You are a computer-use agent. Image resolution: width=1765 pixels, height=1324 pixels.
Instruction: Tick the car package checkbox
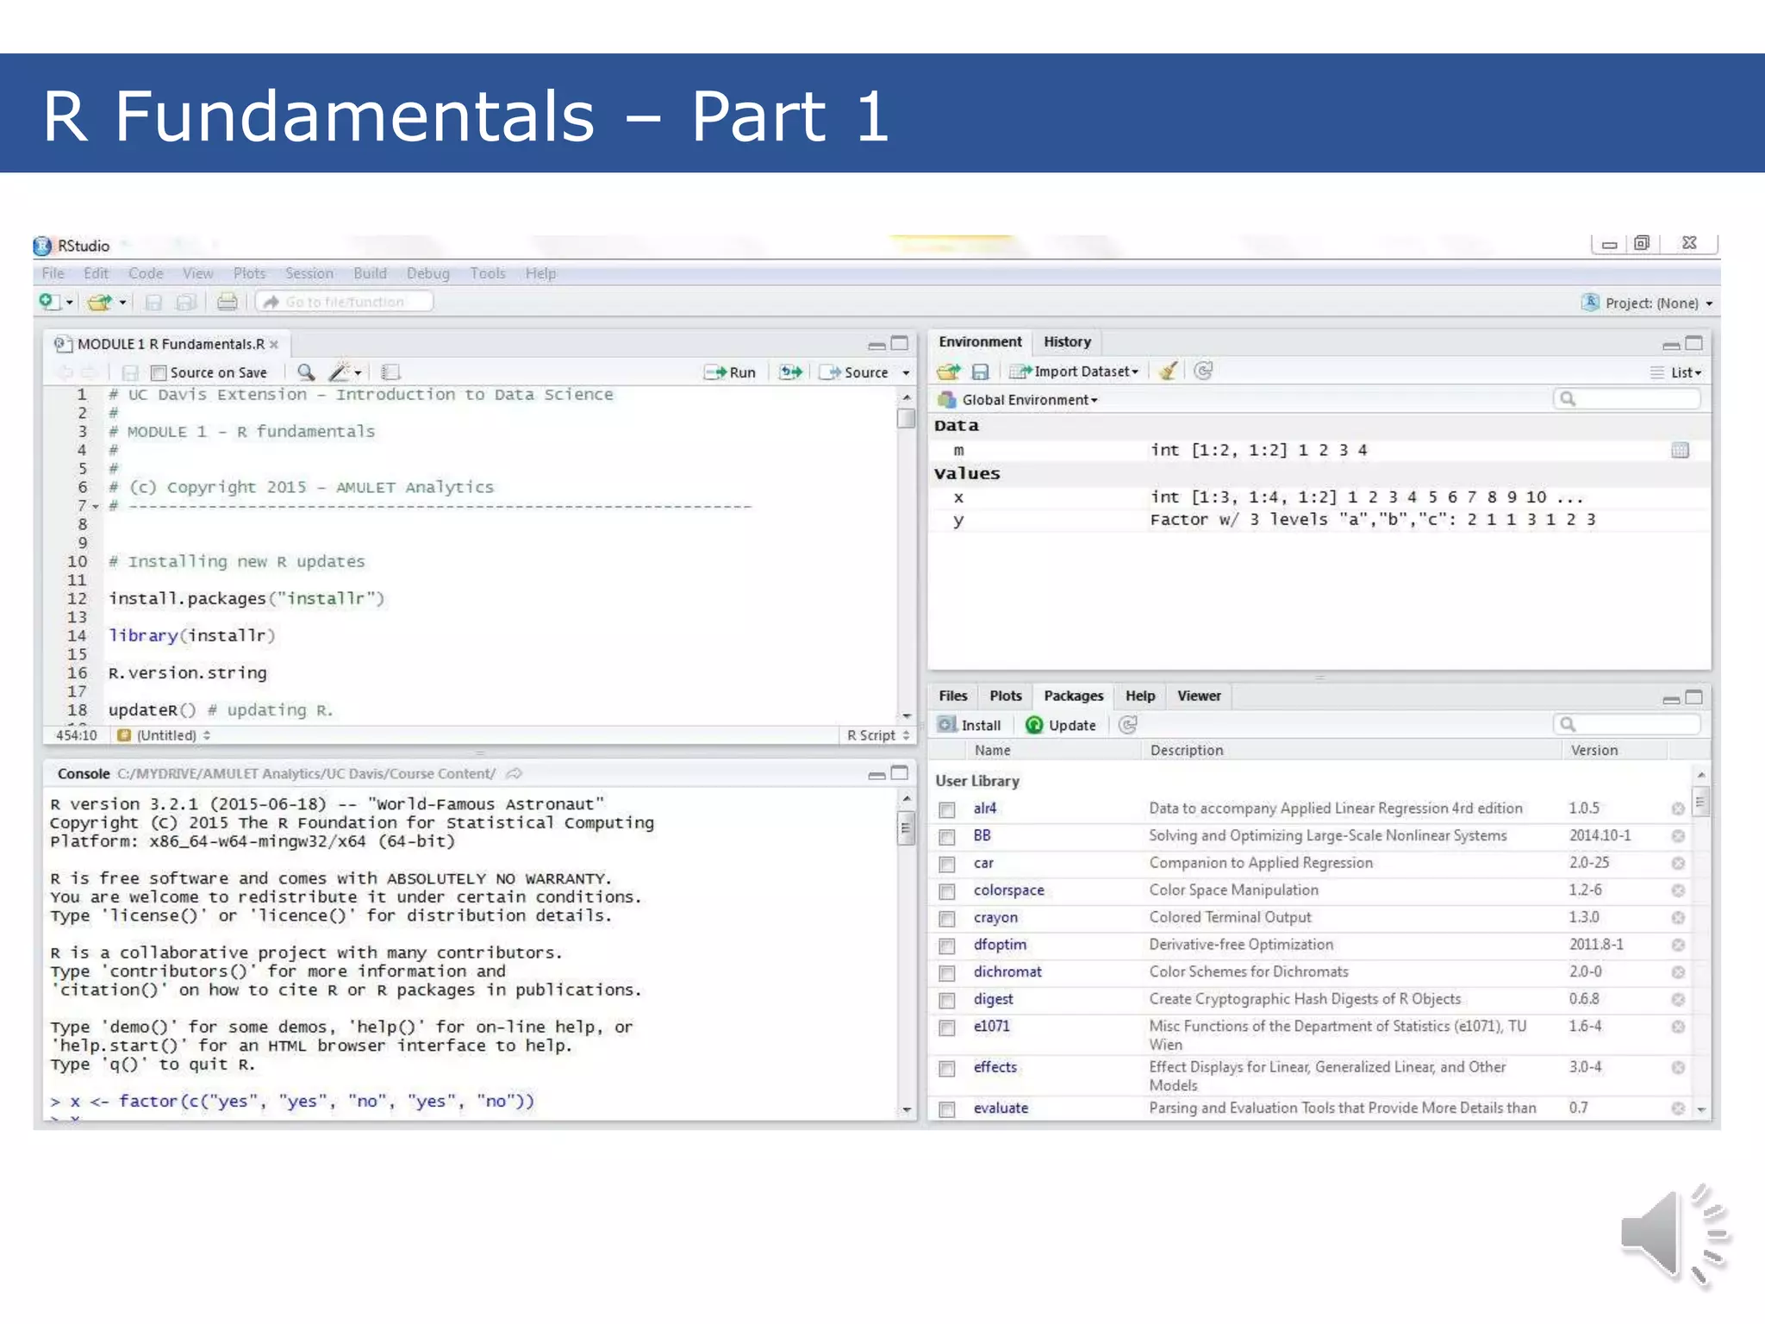pos(947,864)
